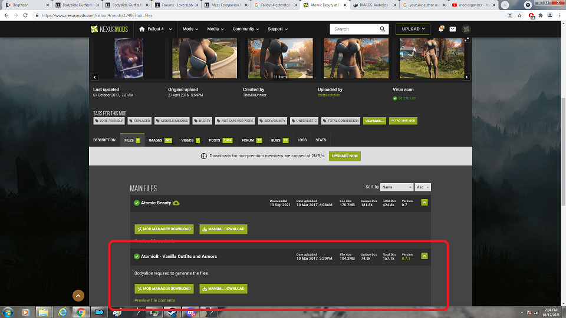
Task: Click the Nexus Mods logo
Action: point(109,29)
